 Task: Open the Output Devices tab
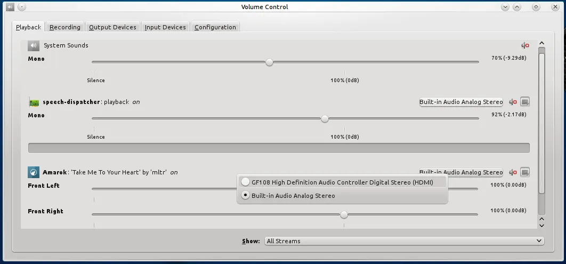coord(112,27)
